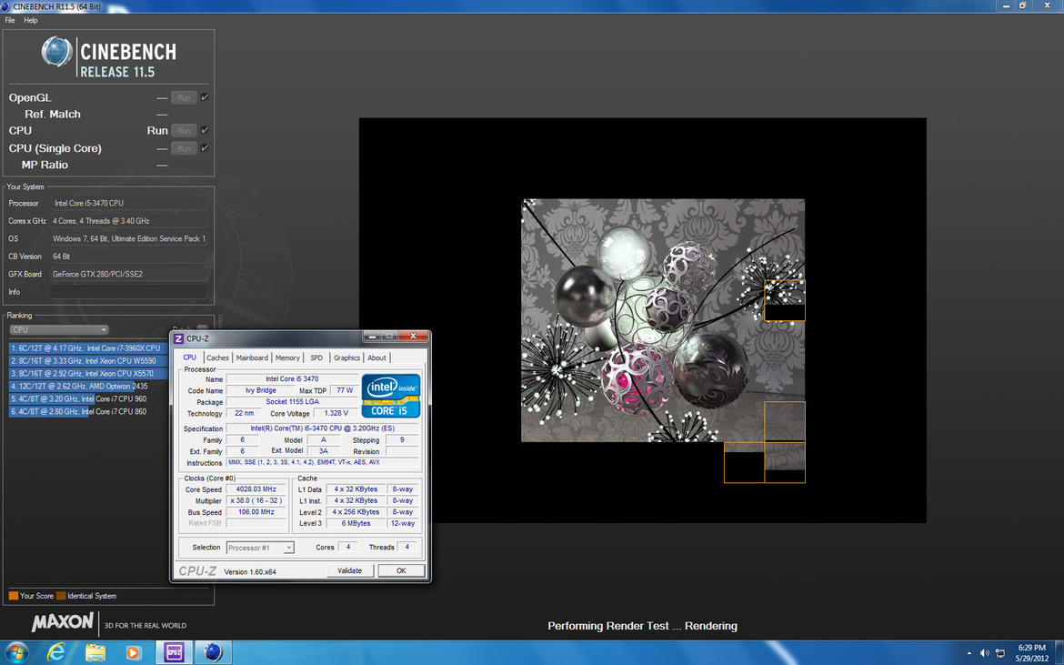Open Windows Explorer folder on taskbar
The height and width of the screenshot is (665, 1064).
(95, 653)
